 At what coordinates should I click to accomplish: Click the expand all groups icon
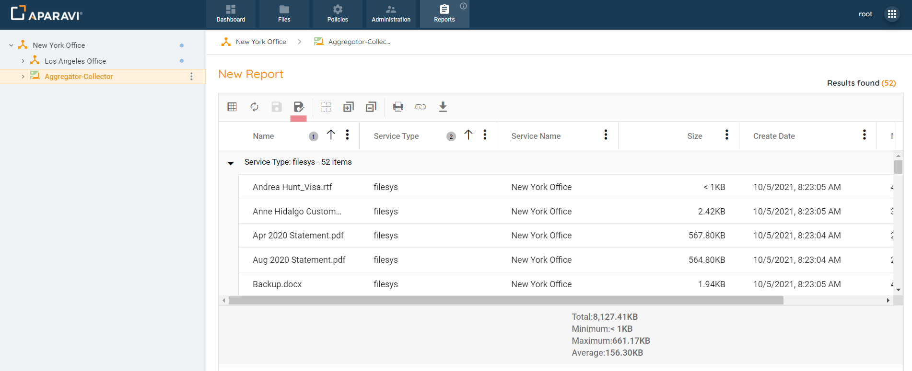point(349,107)
